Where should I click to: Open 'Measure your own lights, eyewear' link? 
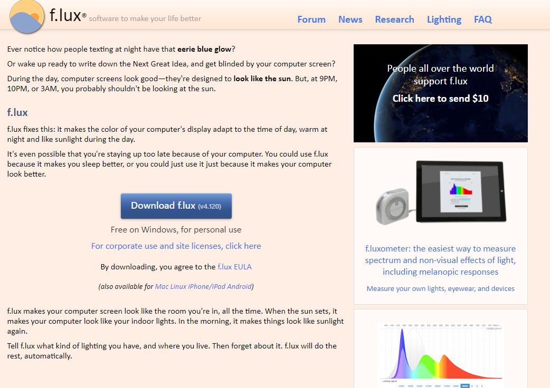pos(440,288)
